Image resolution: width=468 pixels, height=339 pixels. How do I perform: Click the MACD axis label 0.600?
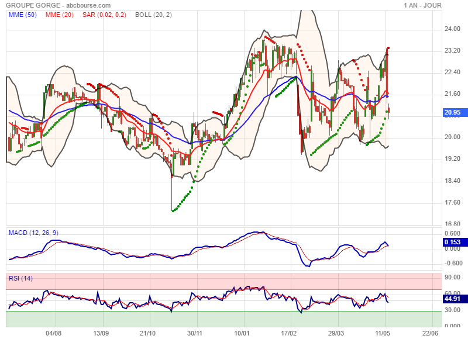click(452, 233)
